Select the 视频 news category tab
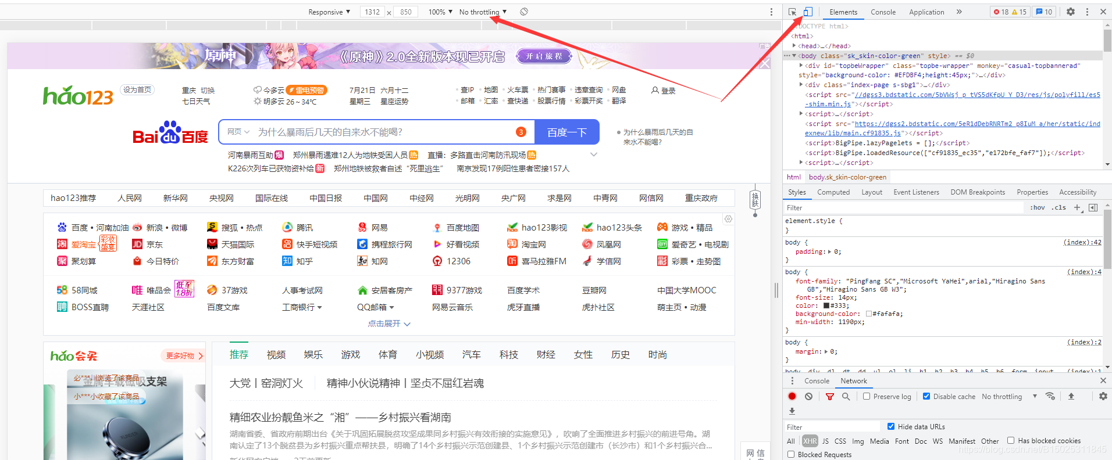This screenshot has height=460, width=1112. click(276, 355)
